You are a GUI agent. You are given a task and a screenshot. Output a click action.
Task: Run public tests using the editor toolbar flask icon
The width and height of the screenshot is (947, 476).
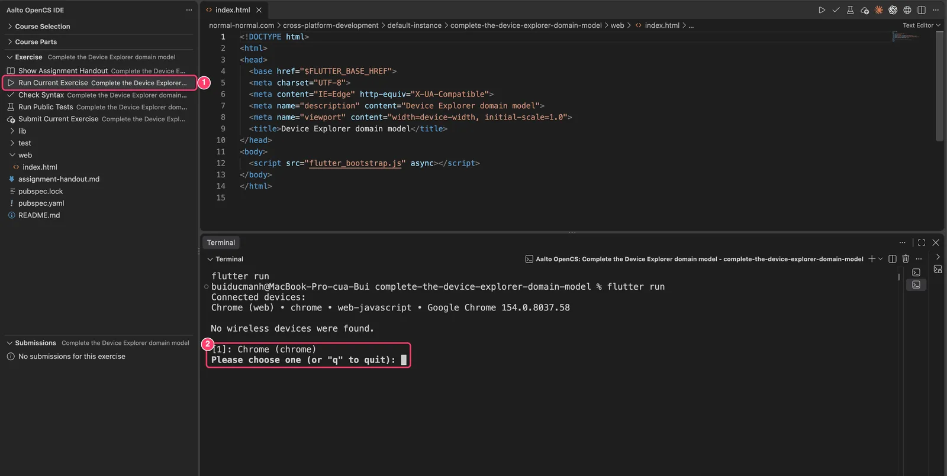pyautogui.click(x=850, y=10)
